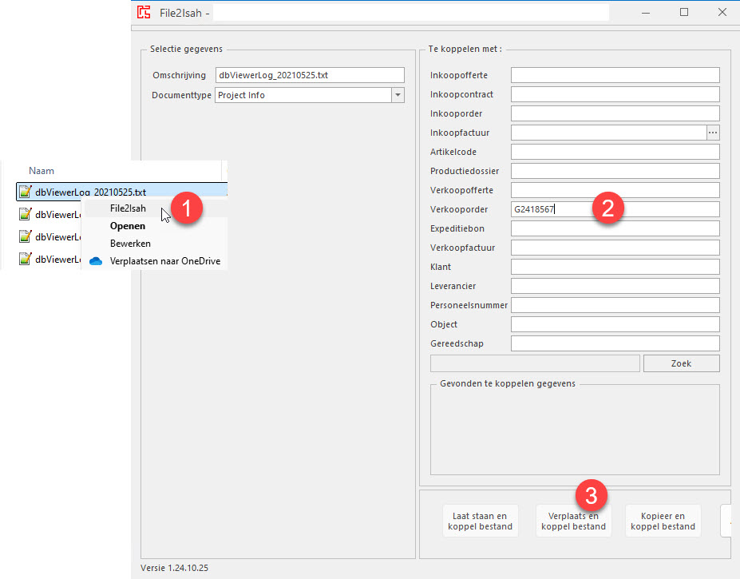
Task: Click the Versie 1.24.10.25 status text
Action: [x=174, y=568]
